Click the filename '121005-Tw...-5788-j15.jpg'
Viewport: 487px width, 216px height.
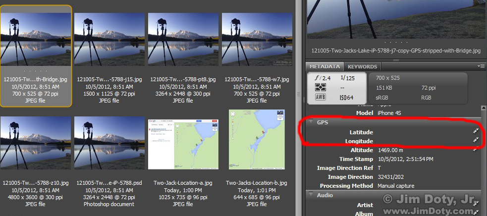click(x=109, y=79)
